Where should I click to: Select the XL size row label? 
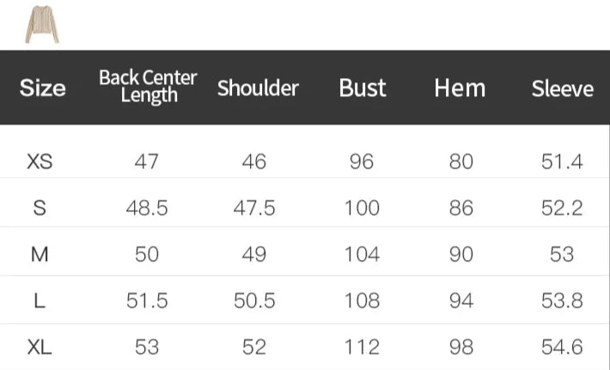(x=40, y=347)
